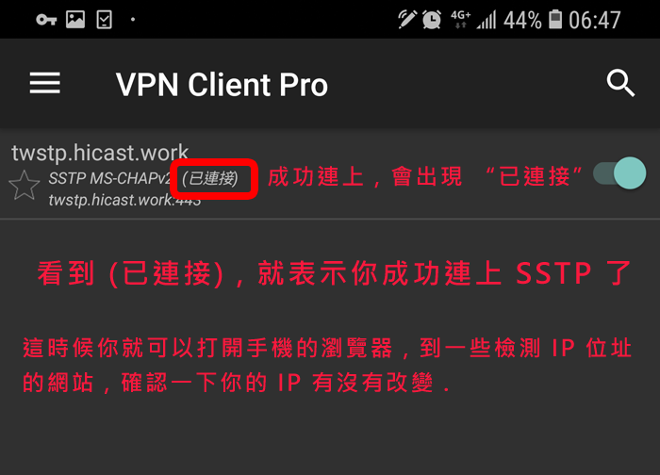Viewport: 660px width, 475px height.
Task: Tap the small dot notification indicator
Action: pos(133,20)
